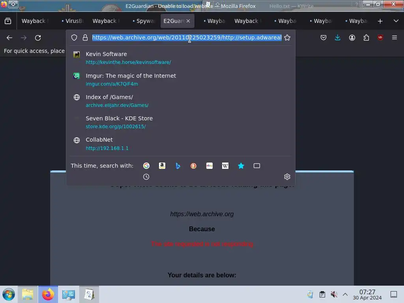Open CollabNet 192.168.1.1 suggestion
Image resolution: width=404 pixels, height=303 pixels.
180,144
